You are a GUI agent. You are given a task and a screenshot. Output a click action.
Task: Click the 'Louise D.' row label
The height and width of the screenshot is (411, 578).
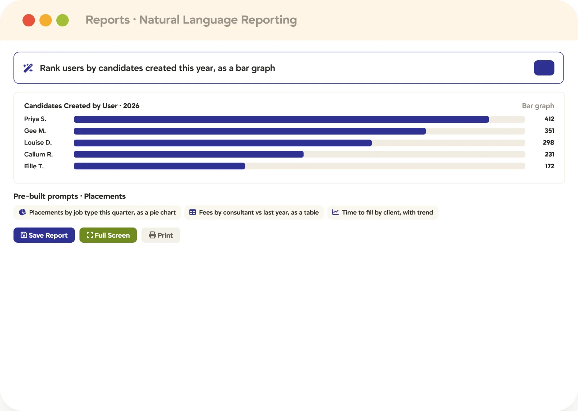click(38, 143)
